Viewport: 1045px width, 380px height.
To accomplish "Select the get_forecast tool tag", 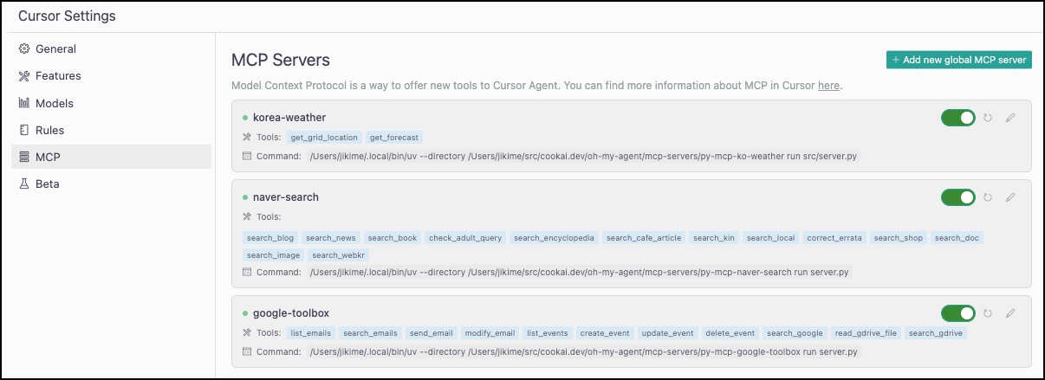I will 394,138.
